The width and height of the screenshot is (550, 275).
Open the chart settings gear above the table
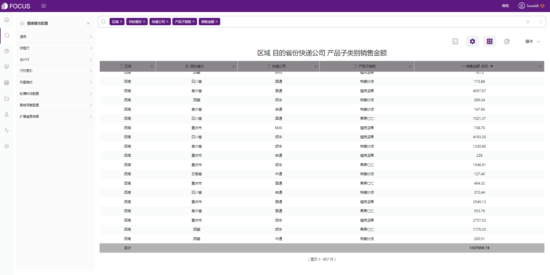(x=472, y=41)
